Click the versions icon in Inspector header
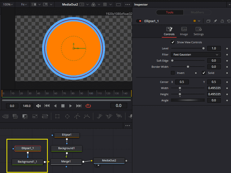 tap(208, 21)
